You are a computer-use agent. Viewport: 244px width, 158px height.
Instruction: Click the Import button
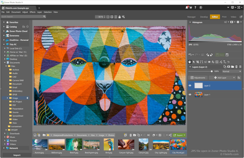point(17,155)
